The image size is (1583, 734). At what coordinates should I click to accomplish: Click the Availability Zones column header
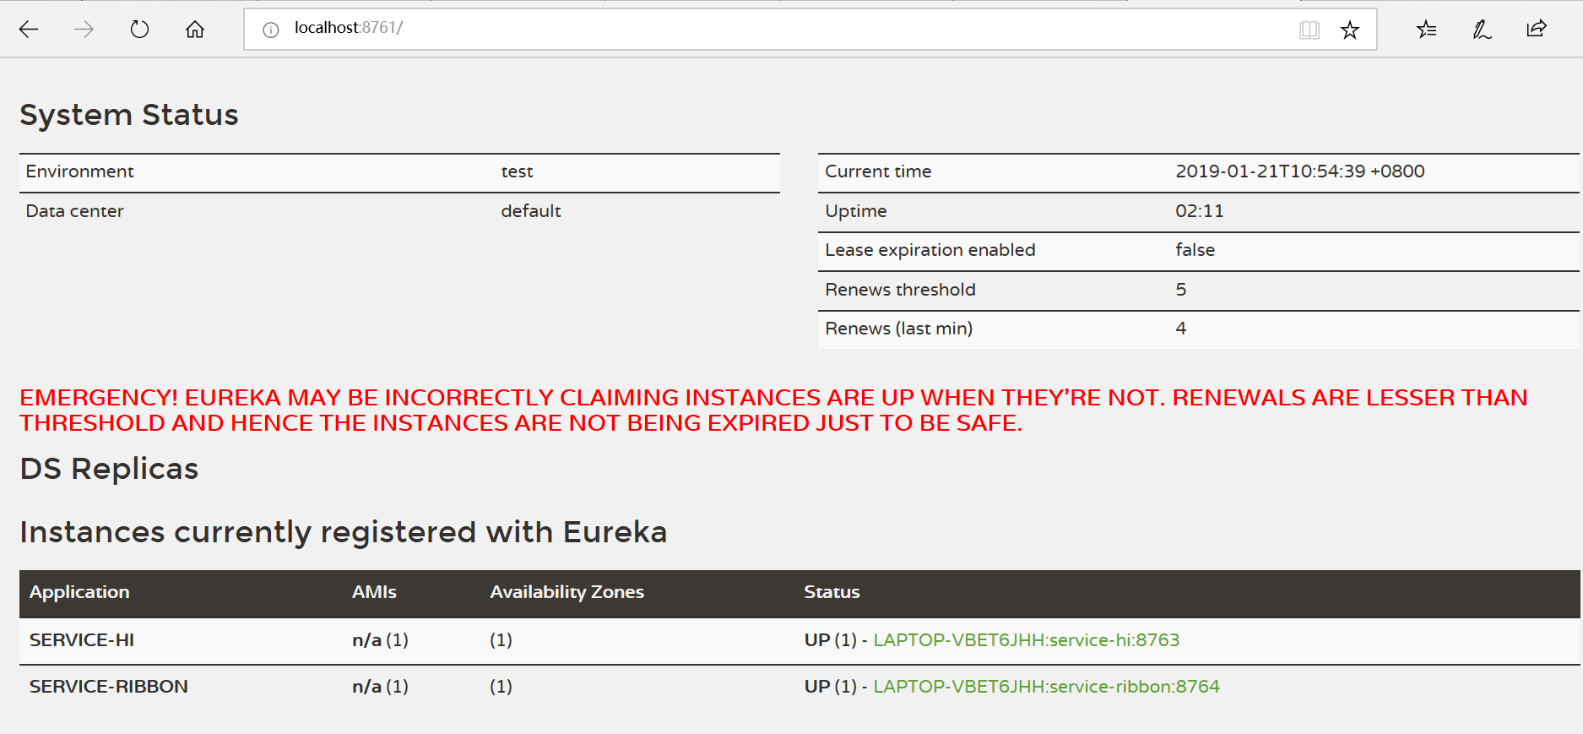pyautogui.click(x=567, y=592)
